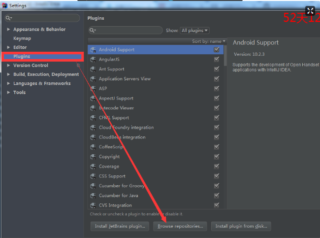The height and width of the screenshot is (238, 320).
Task: Click the AspectJ Support plugin icon
Action: click(x=93, y=98)
